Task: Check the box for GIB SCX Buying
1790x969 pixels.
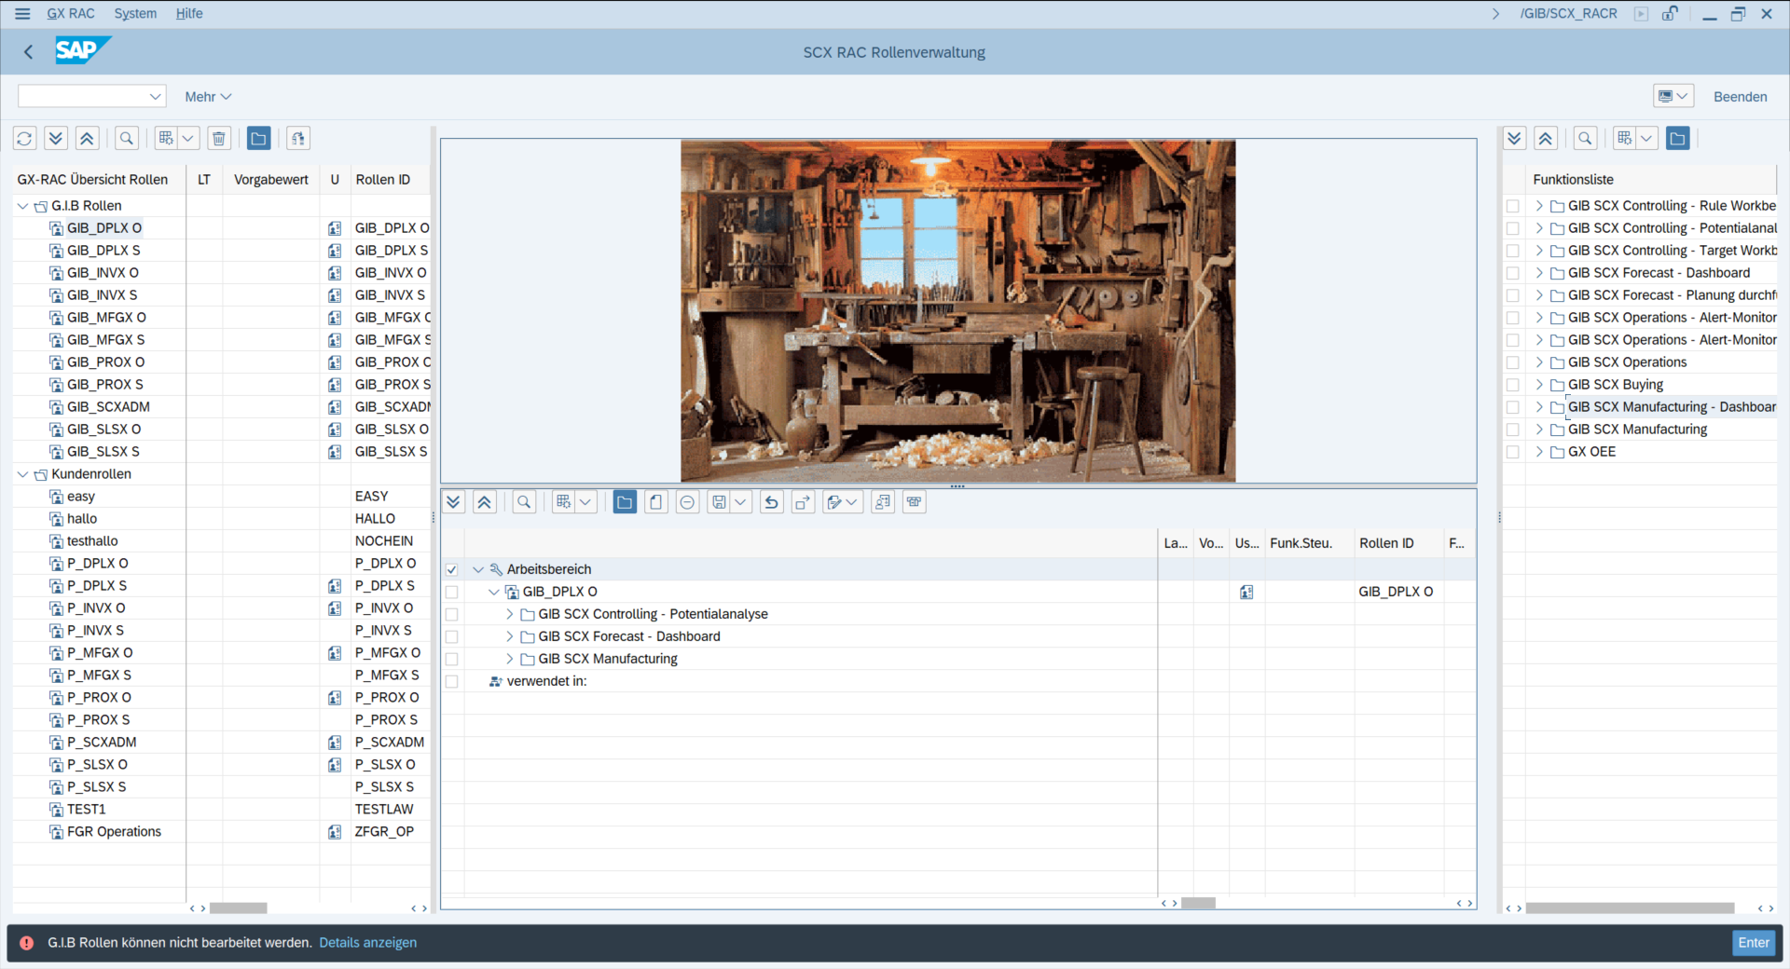Action: (x=1513, y=385)
